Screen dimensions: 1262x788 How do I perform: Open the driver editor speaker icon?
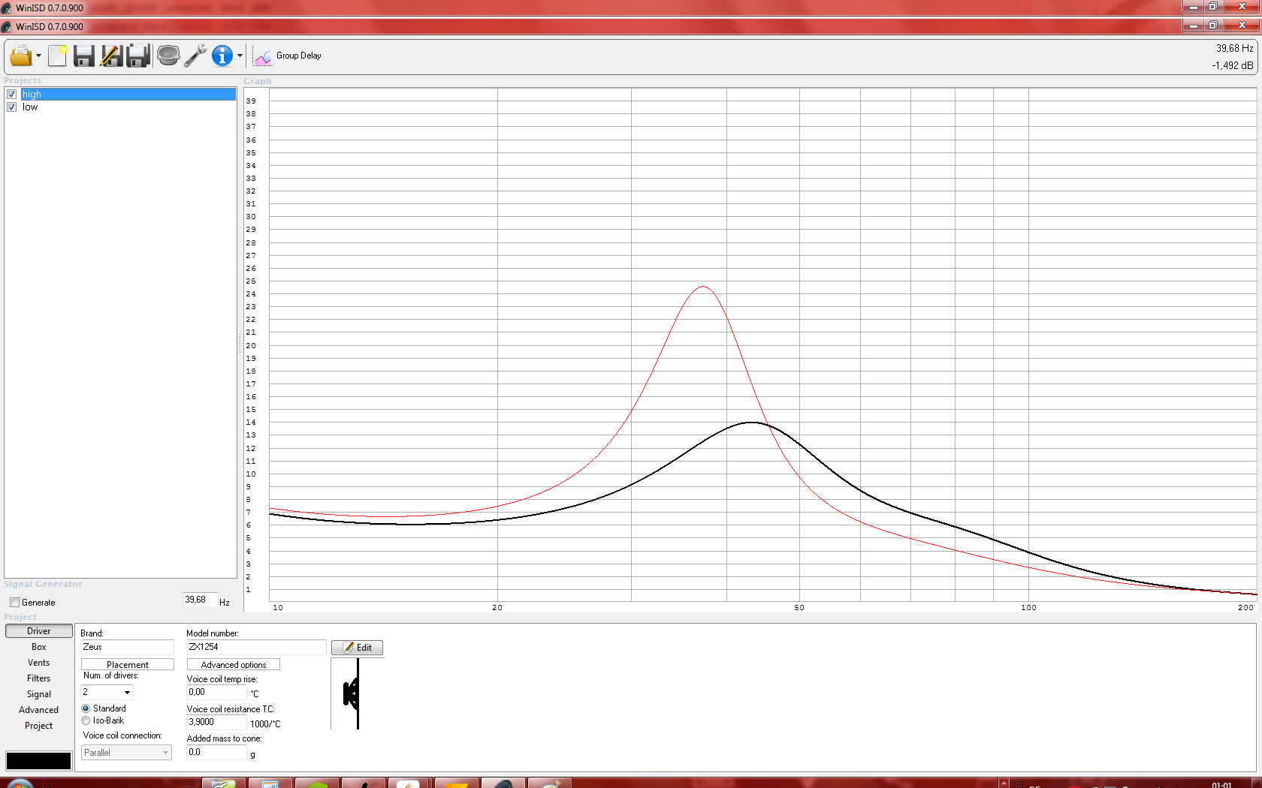click(168, 56)
